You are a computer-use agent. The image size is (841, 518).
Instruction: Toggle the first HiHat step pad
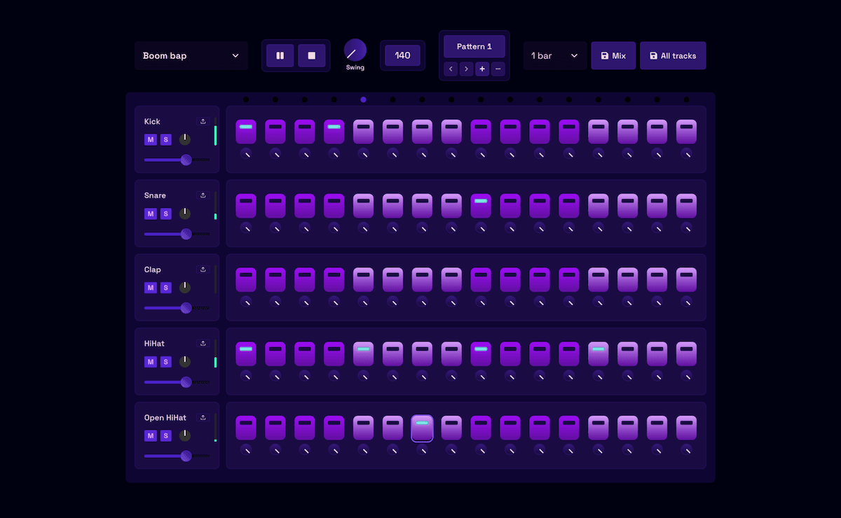(246, 354)
